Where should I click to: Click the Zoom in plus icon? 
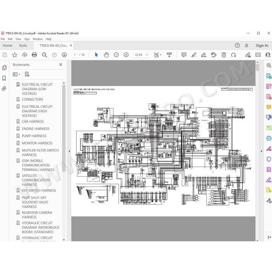click(x=126, y=55)
